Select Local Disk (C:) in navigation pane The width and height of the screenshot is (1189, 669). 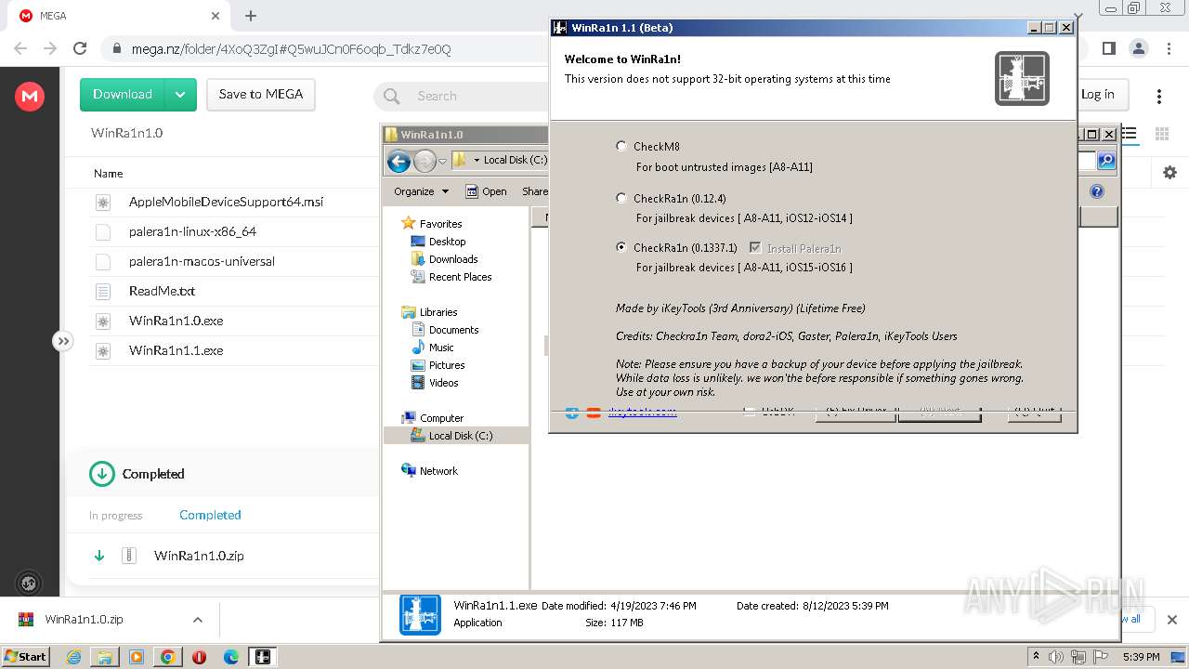(x=451, y=436)
